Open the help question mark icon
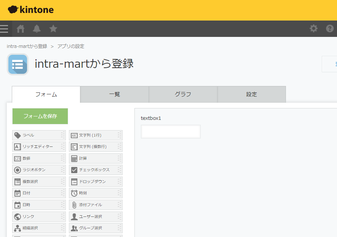Image resolution: width=337 pixels, height=237 pixels. (x=330, y=28)
